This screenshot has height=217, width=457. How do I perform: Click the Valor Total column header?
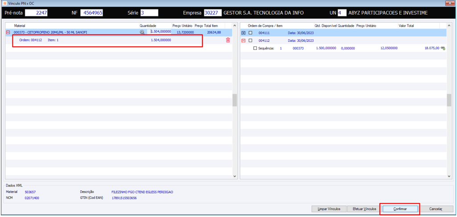coord(406,26)
